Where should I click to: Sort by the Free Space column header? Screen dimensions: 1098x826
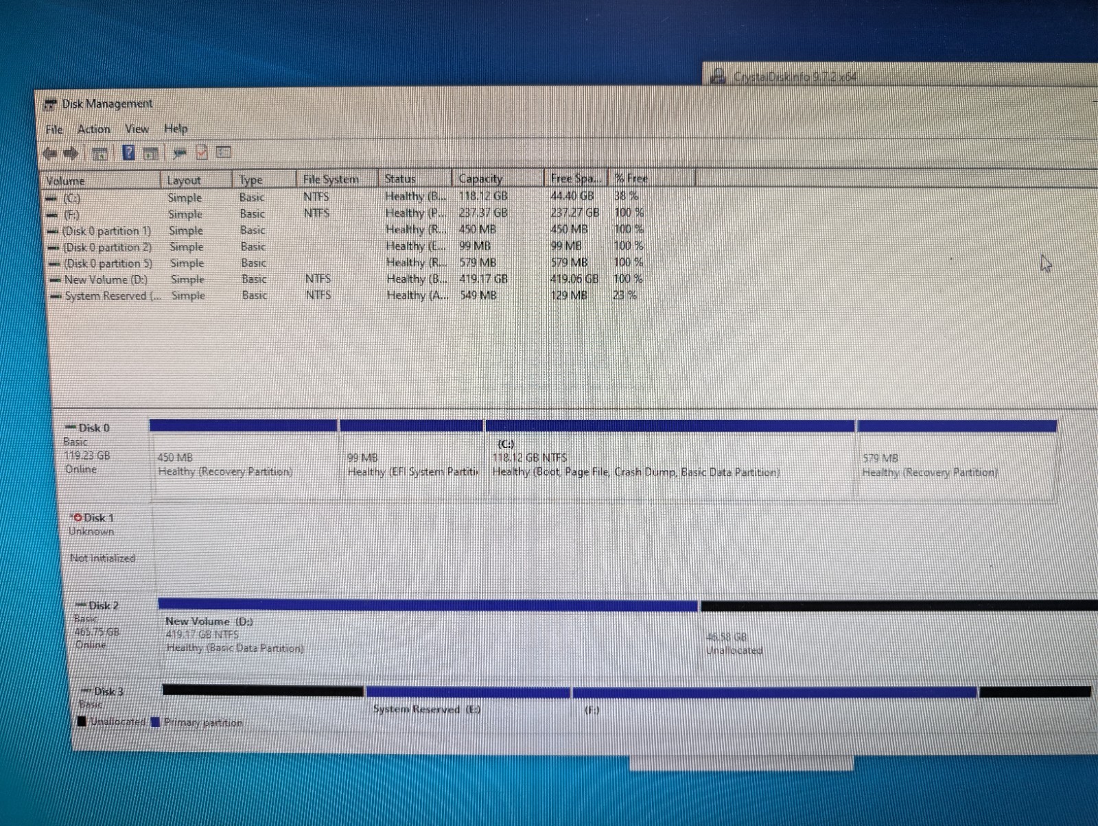click(x=576, y=178)
